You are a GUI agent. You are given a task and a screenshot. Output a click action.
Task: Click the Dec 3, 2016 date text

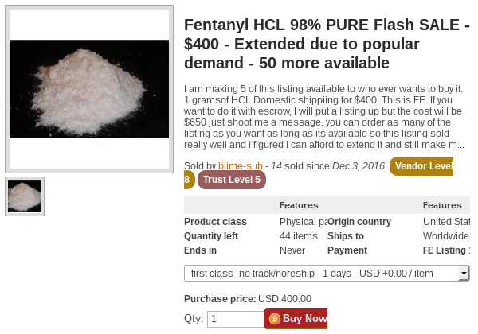pos(358,165)
